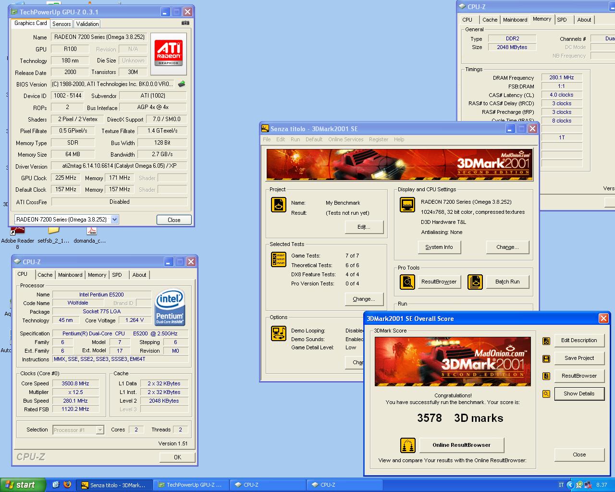Image resolution: width=615 pixels, height=492 pixels.
Task: Click the Edit... button under Project
Action: coord(364,227)
